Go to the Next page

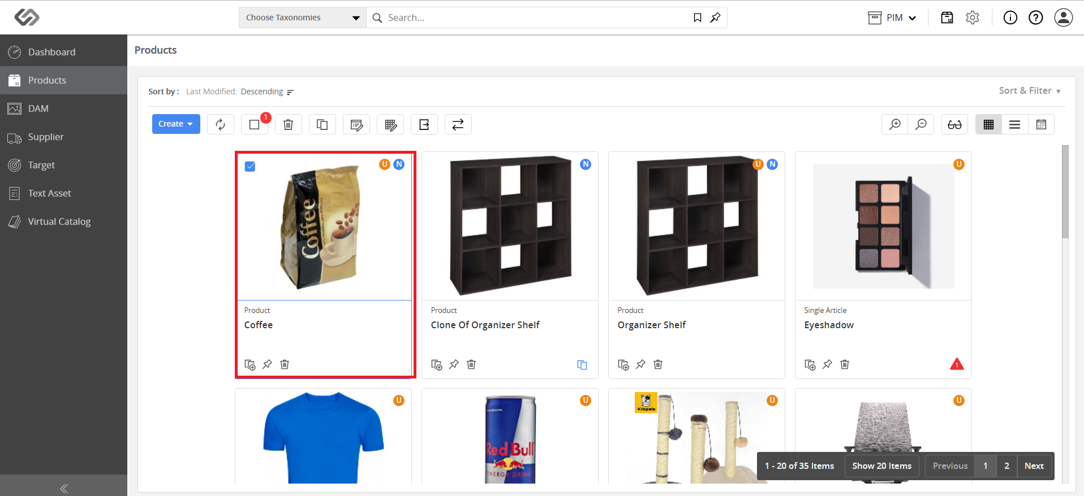click(x=1034, y=466)
